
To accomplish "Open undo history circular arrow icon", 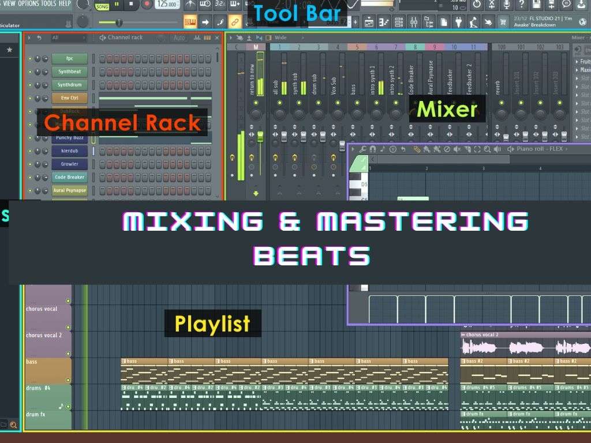I will click(477, 5).
